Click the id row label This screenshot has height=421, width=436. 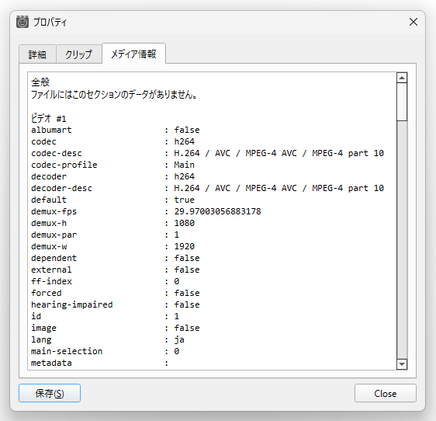tap(36, 316)
